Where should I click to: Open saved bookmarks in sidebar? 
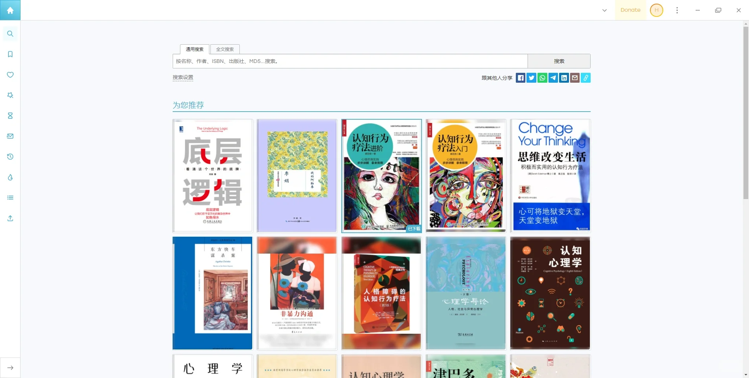[x=10, y=54]
